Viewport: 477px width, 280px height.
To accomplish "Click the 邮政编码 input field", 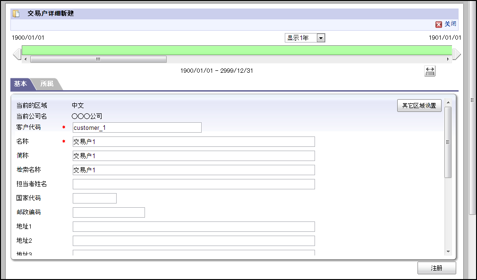I will [x=109, y=212].
